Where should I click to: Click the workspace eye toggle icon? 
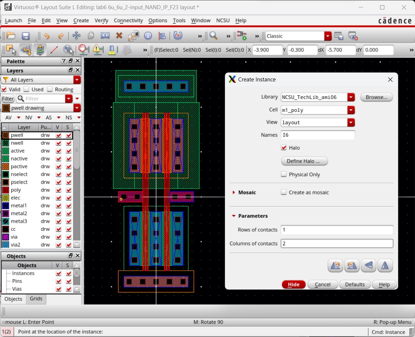pos(353,36)
